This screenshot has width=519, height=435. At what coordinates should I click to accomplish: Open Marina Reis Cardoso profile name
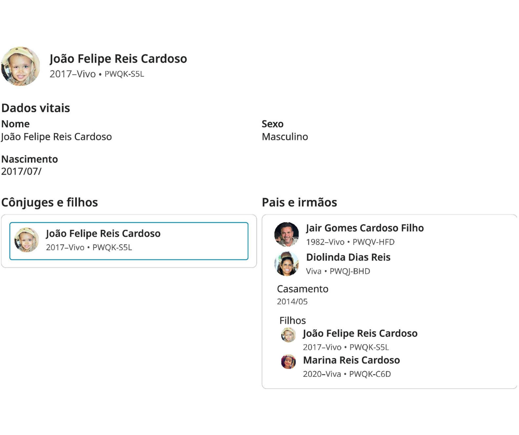pyautogui.click(x=351, y=360)
